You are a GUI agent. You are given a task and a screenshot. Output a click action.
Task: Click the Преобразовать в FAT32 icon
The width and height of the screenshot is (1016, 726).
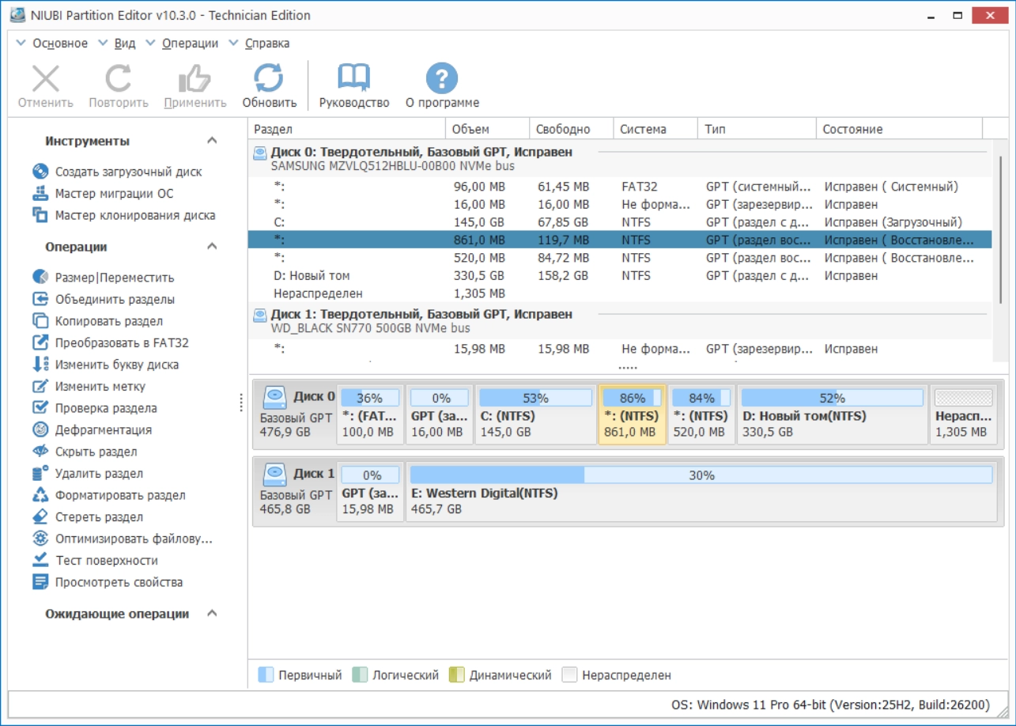click(x=40, y=343)
